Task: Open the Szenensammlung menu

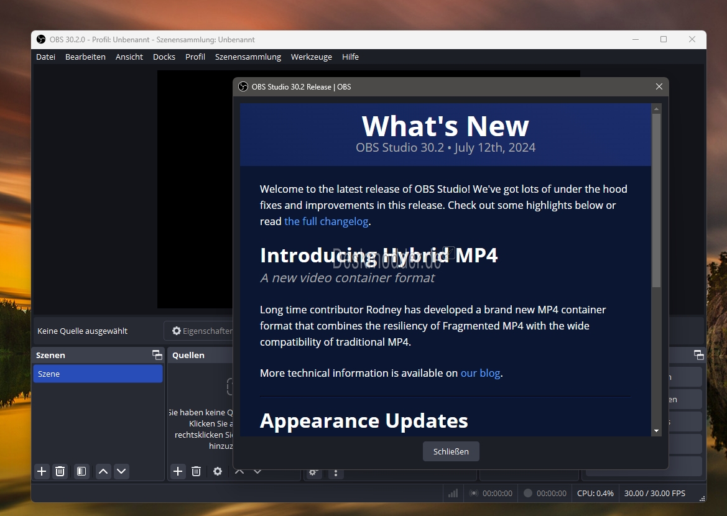Action: pos(248,57)
